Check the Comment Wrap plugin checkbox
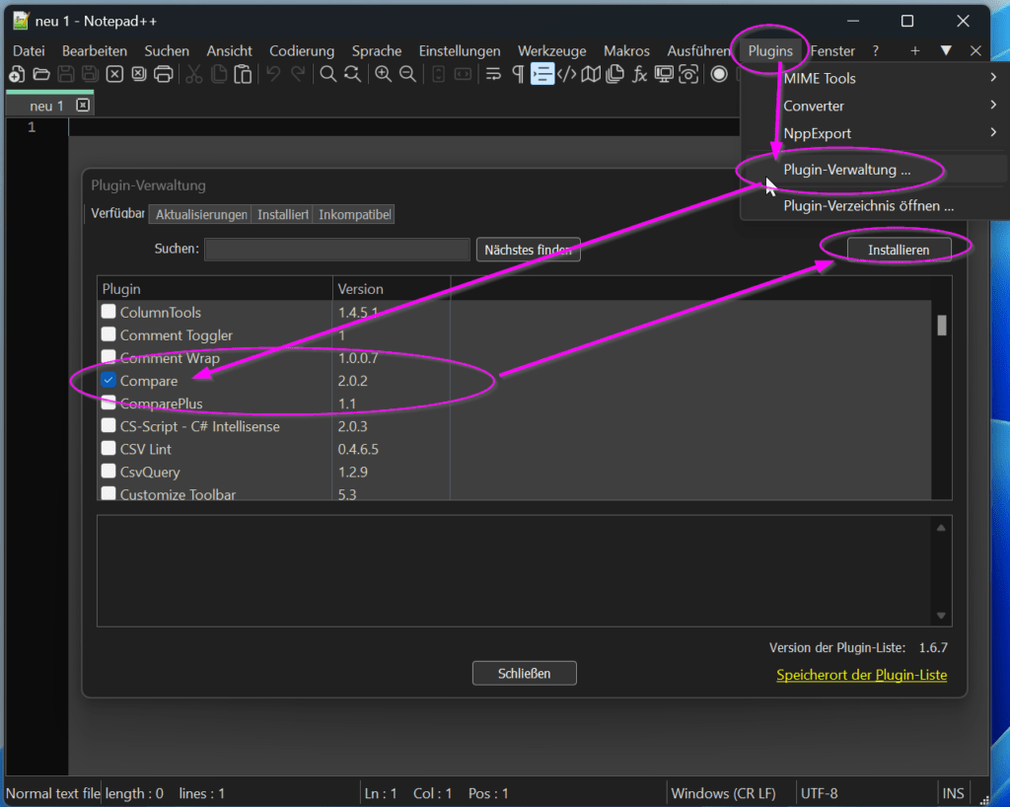The width and height of the screenshot is (1010, 807). [x=108, y=357]
